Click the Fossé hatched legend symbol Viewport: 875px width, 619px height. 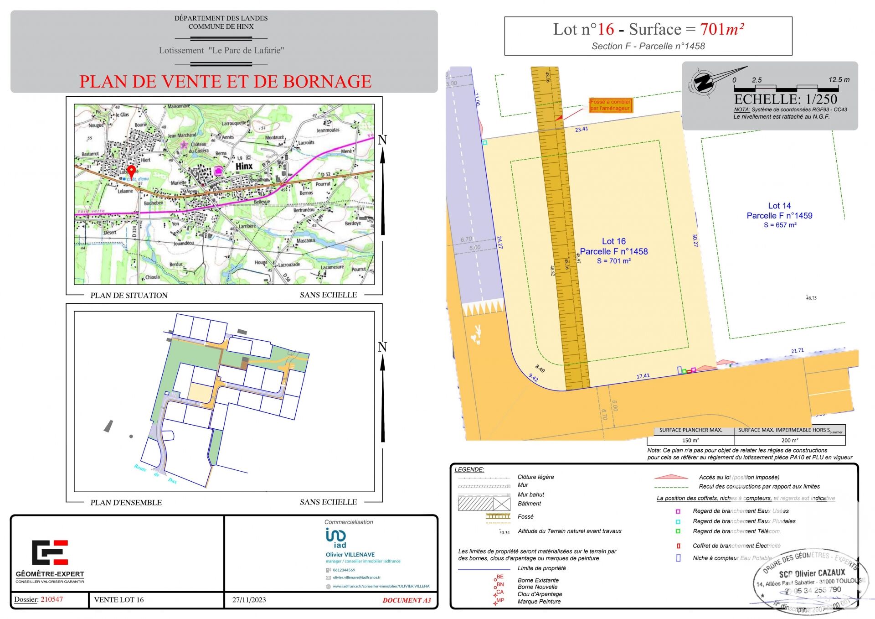pos(498,516)
